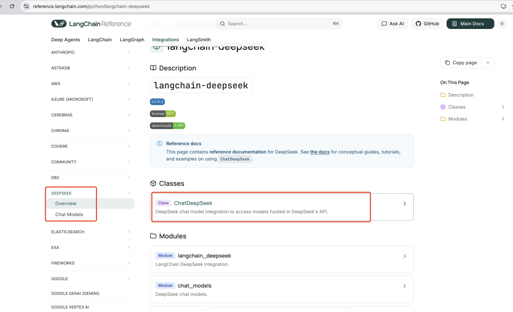Screen dimensions: 513x312
Task: Click the browser reload icon
Action: pos(12,6)
